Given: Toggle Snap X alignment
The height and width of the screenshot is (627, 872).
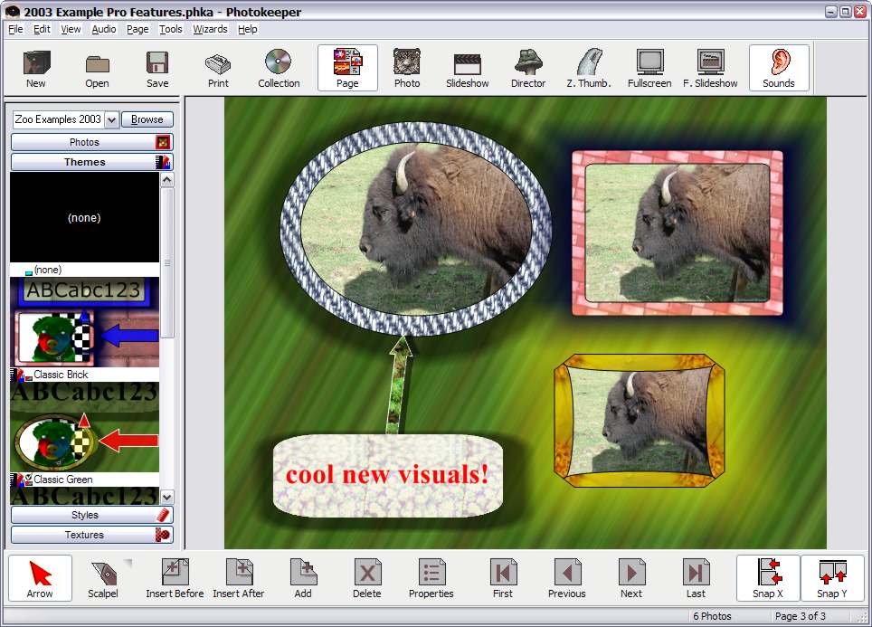Looking at the screenshot, I should [768, 579].
